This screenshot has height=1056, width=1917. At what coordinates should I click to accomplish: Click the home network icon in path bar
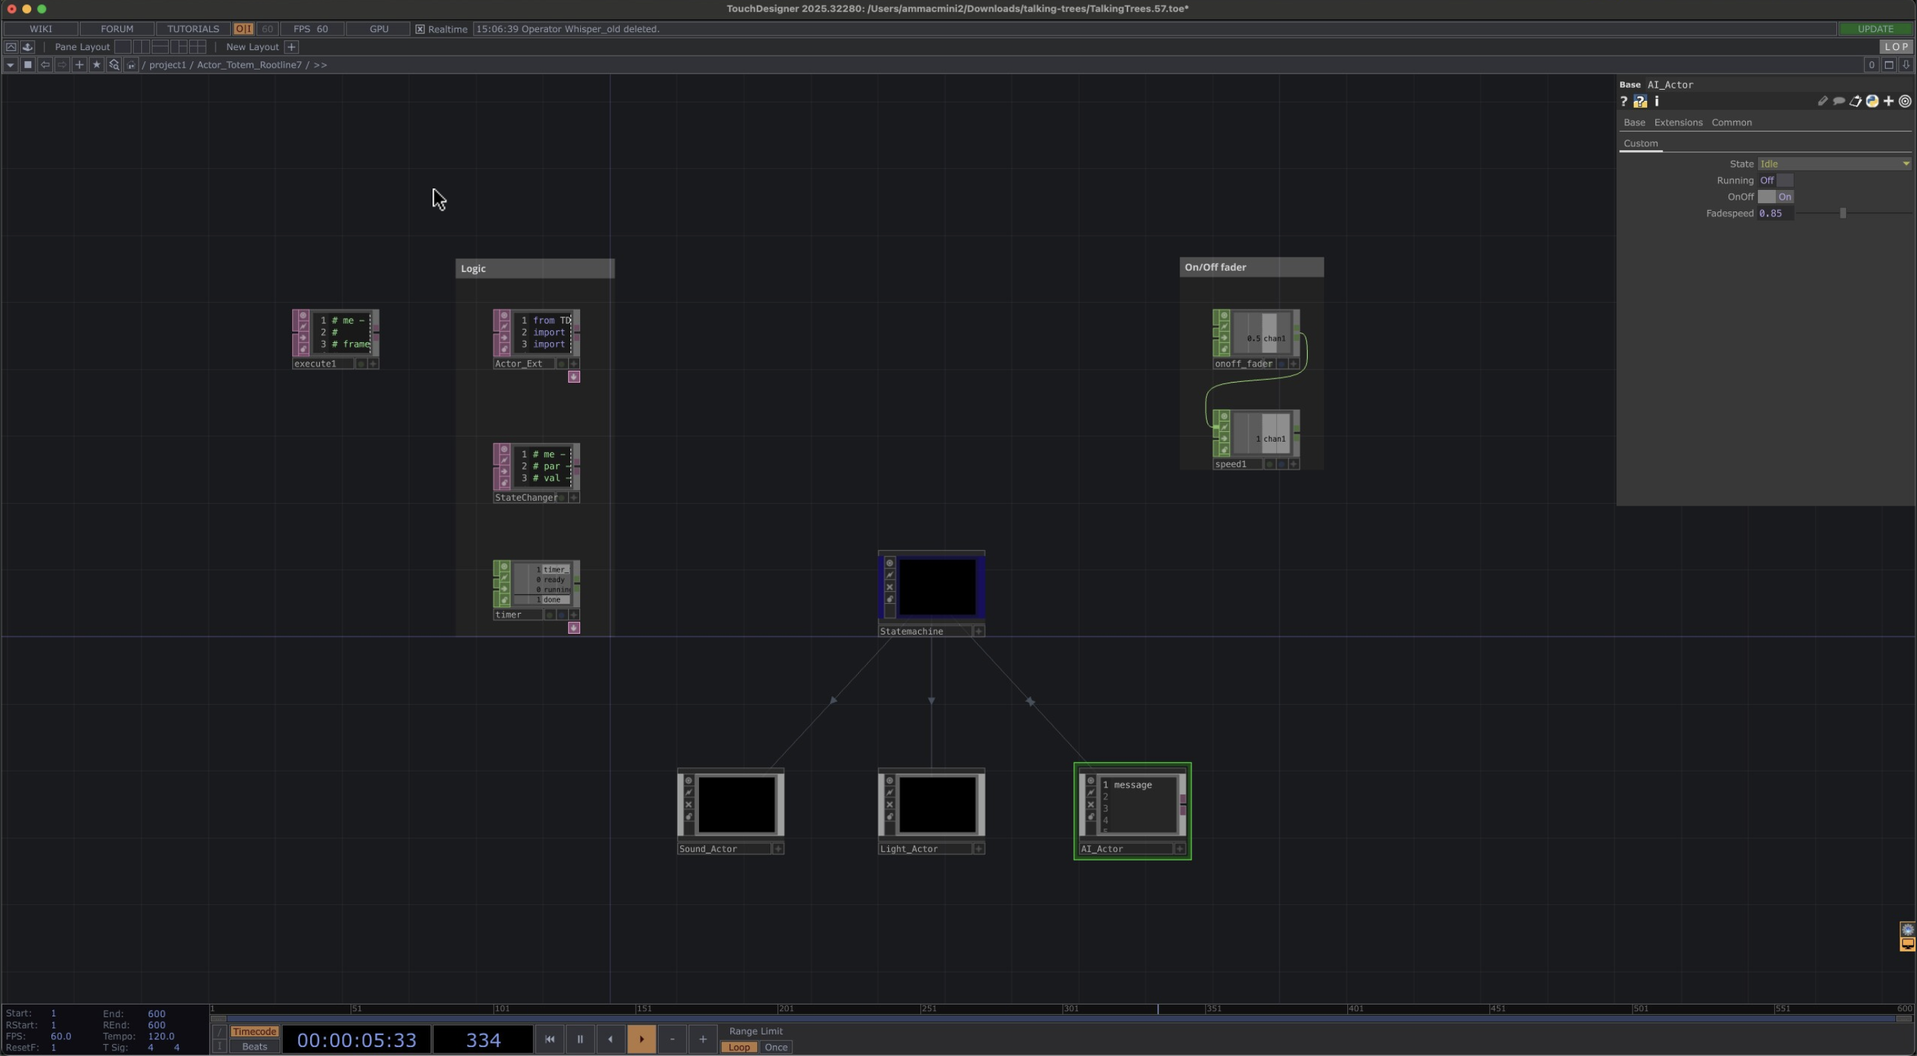click(131, 65)
